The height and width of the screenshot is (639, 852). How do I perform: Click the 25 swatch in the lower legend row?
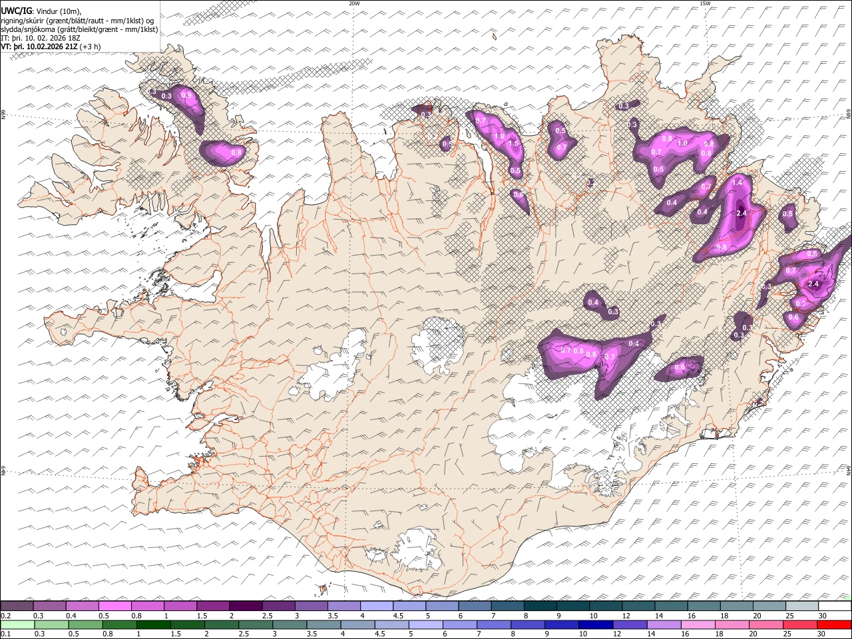799,625
